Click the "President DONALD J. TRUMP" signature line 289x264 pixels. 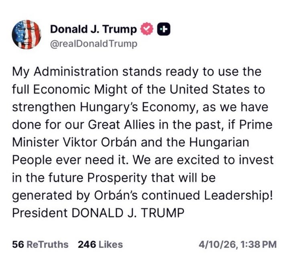[x=98, y=213]
